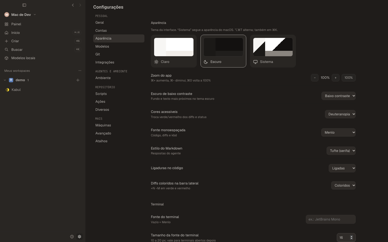
Task: Select the Aparência settings section
Action: (x=119, y=38)
